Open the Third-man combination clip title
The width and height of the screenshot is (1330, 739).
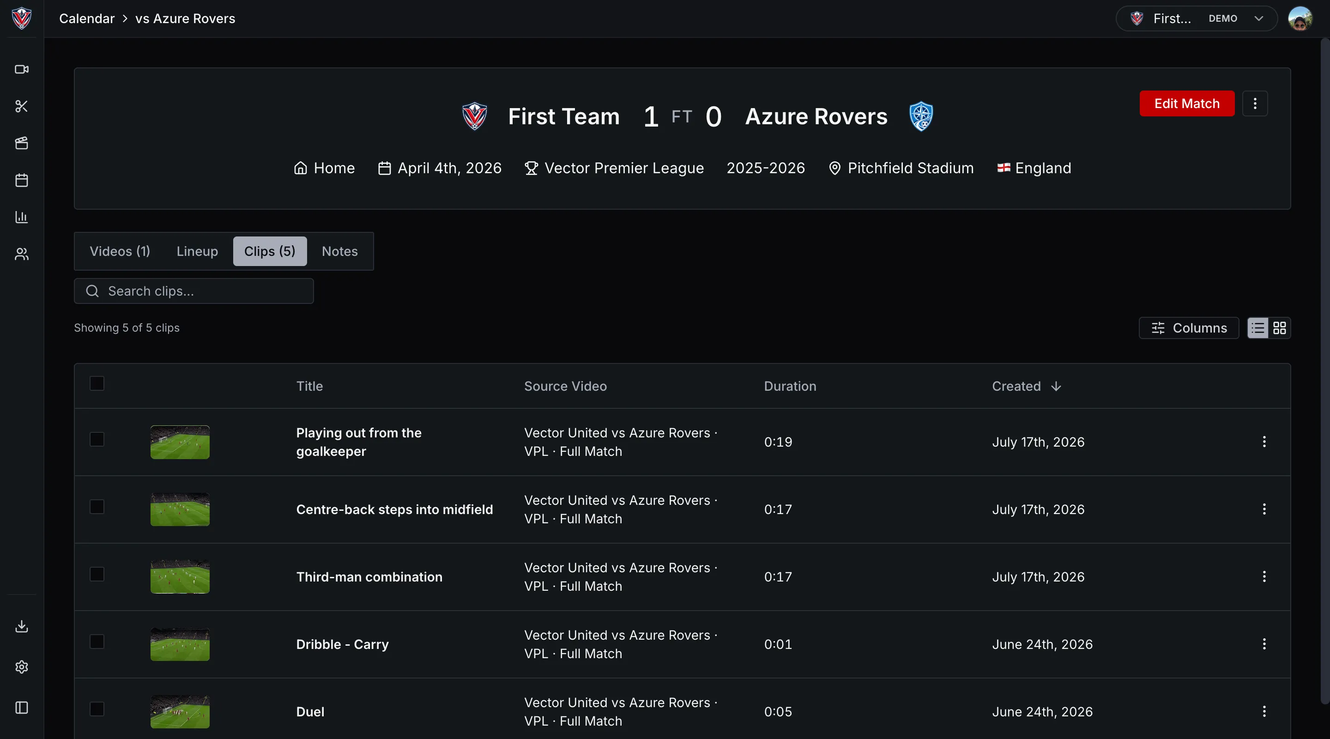coord(369,576)
